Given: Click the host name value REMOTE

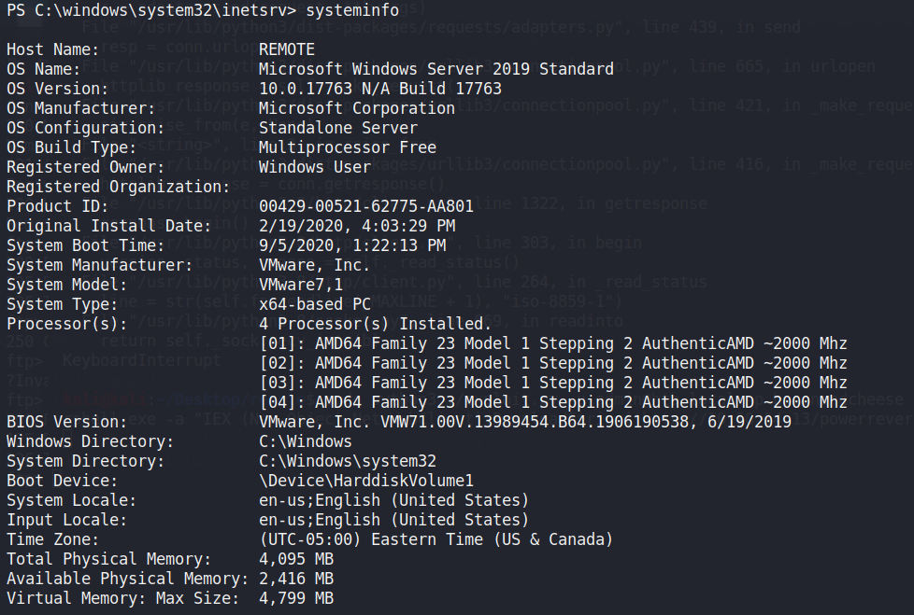Looking at the screenshot, I should click(x=286, y=49).
